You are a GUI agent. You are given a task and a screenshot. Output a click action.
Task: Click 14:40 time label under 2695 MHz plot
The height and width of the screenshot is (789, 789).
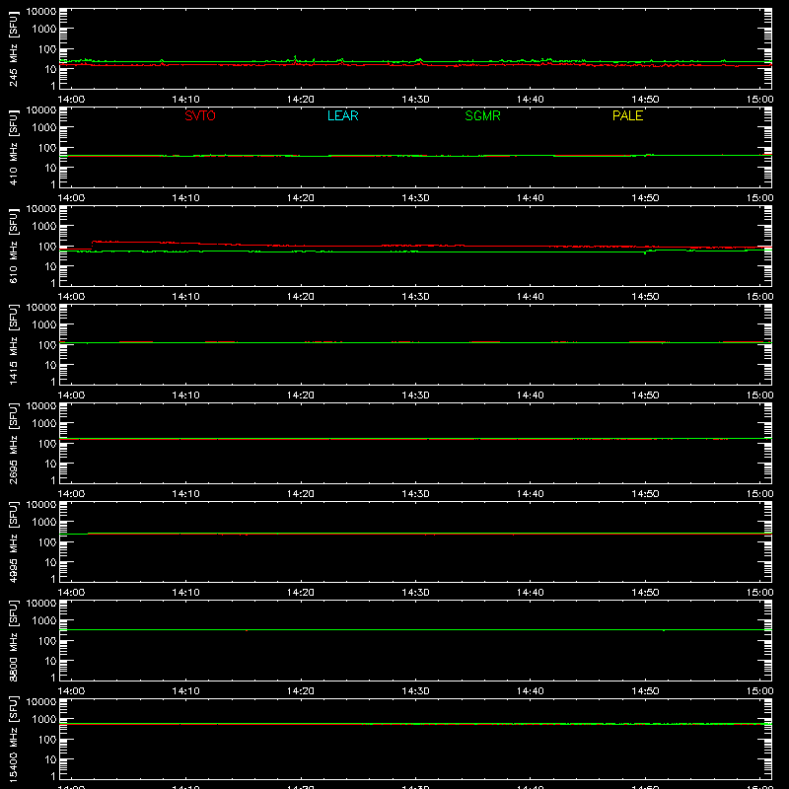[531, 494]
